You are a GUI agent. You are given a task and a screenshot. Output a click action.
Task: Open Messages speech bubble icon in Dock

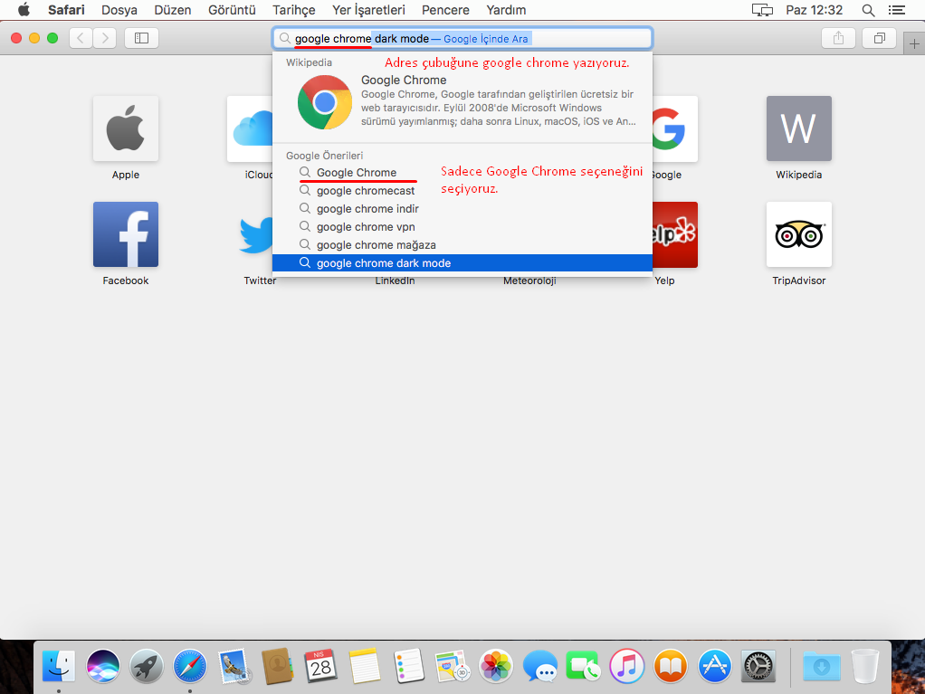tap(539, 666)
